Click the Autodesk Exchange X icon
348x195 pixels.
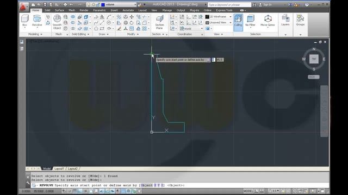click(x=290, y=5)
